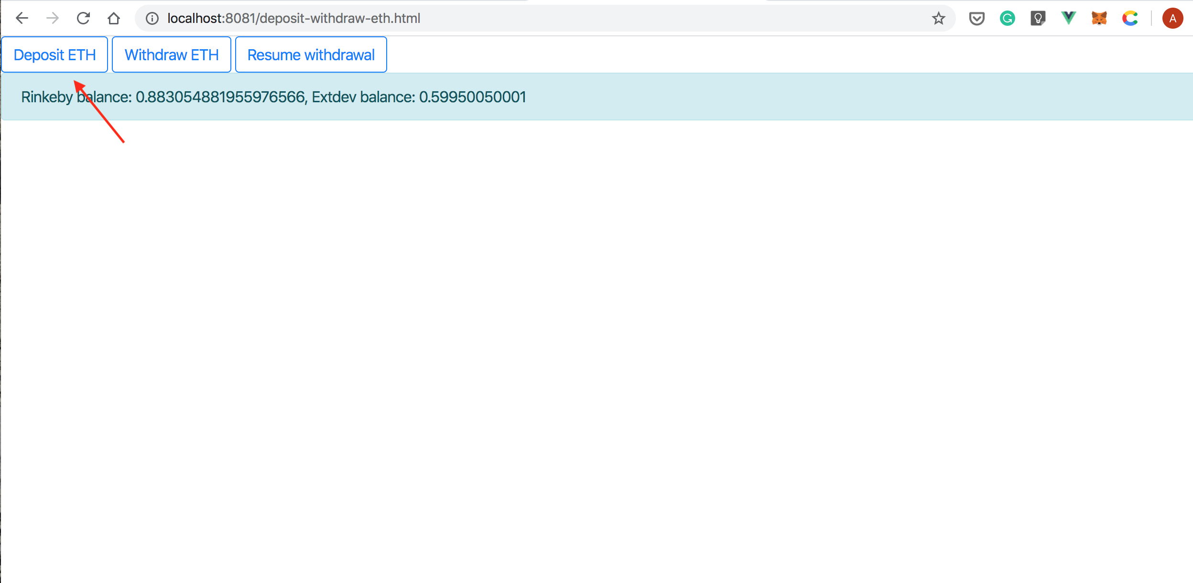Open the Grammarly extension icon
1193x583 pixels.
(1007, 18)
